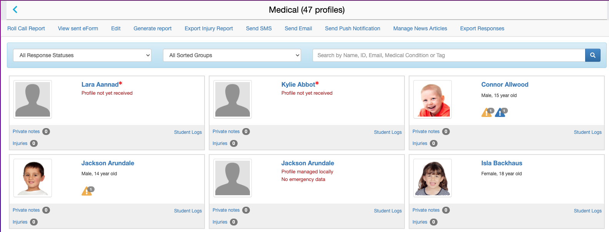Open Lara Aannad's private notes count badge
609x232 pixels.
pyautogui.click(x=46, y=132)
